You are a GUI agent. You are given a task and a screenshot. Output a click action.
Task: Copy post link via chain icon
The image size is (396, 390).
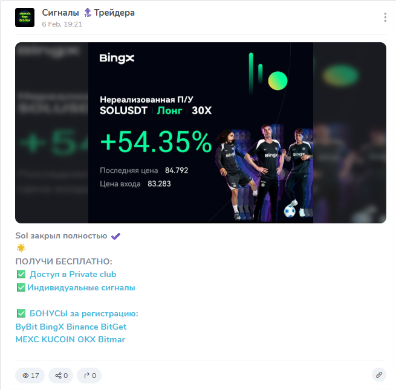click(379, 375)
